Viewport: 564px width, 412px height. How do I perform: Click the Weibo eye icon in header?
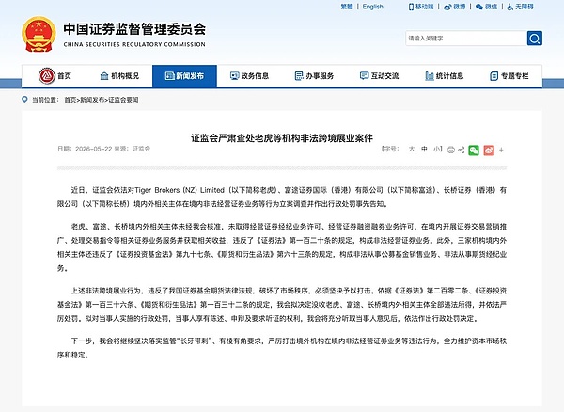point(447,7)
